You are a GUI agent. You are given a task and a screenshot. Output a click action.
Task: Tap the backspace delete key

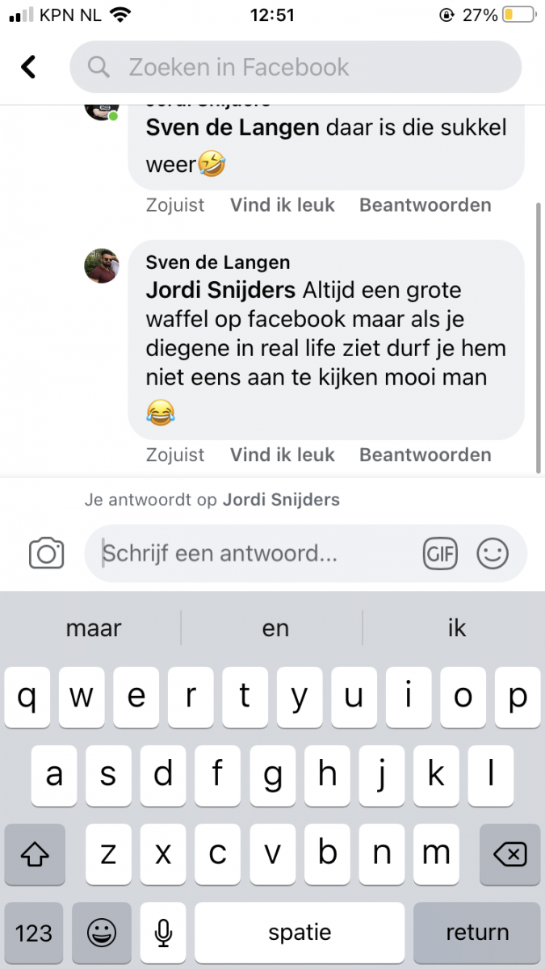click(509, 854)
